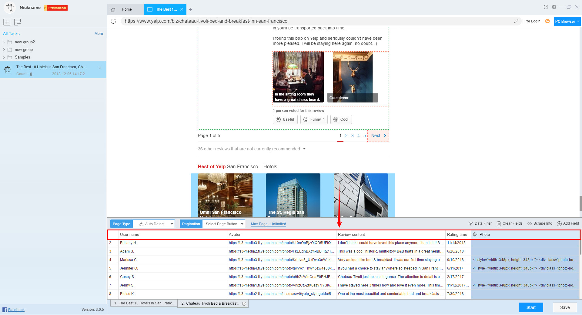Click the new task group icon
This screenshot has height=315, width=582.
coord(18,22)
